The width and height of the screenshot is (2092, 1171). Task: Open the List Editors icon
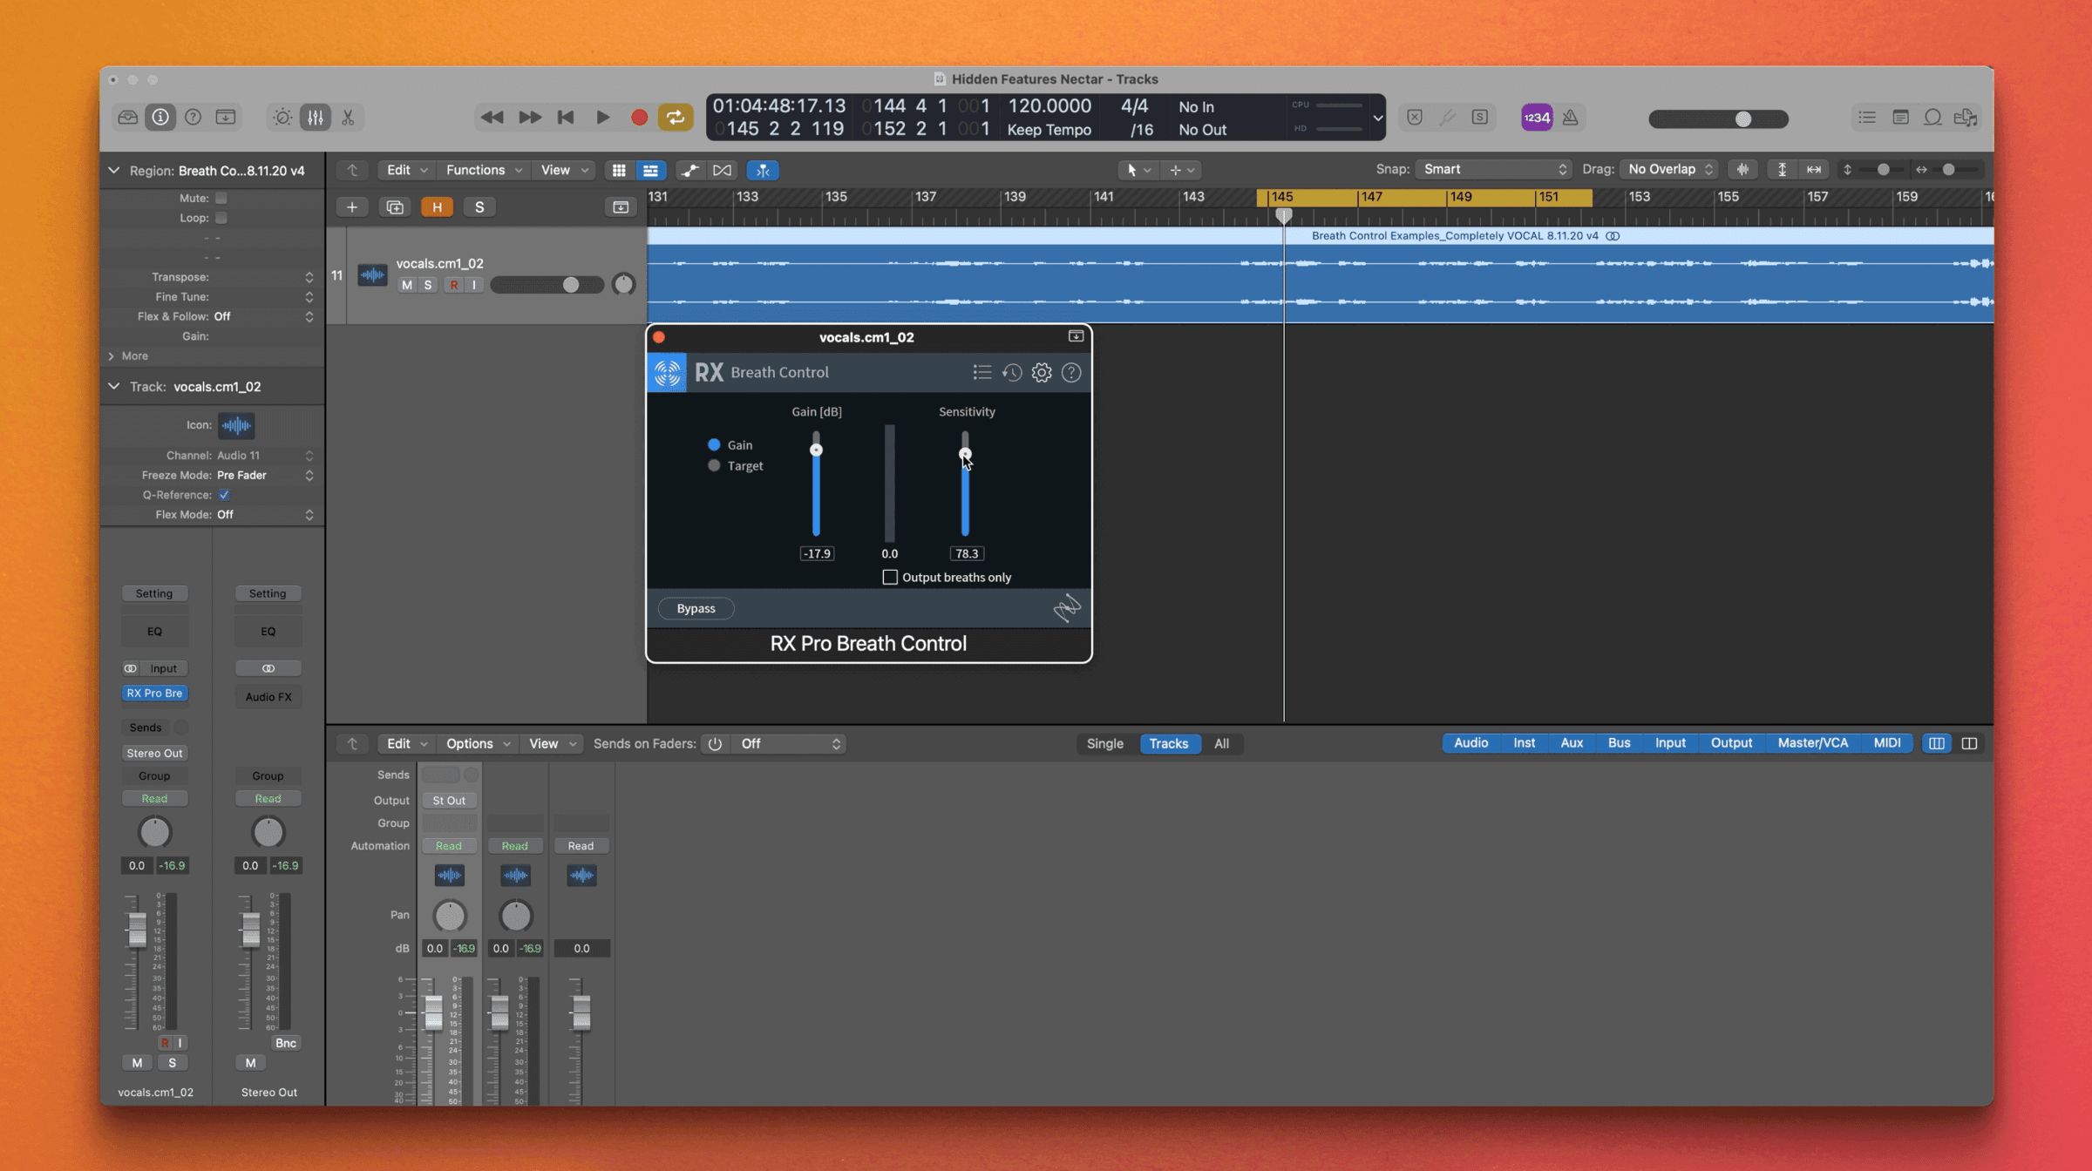click(x=1867, y=118)
